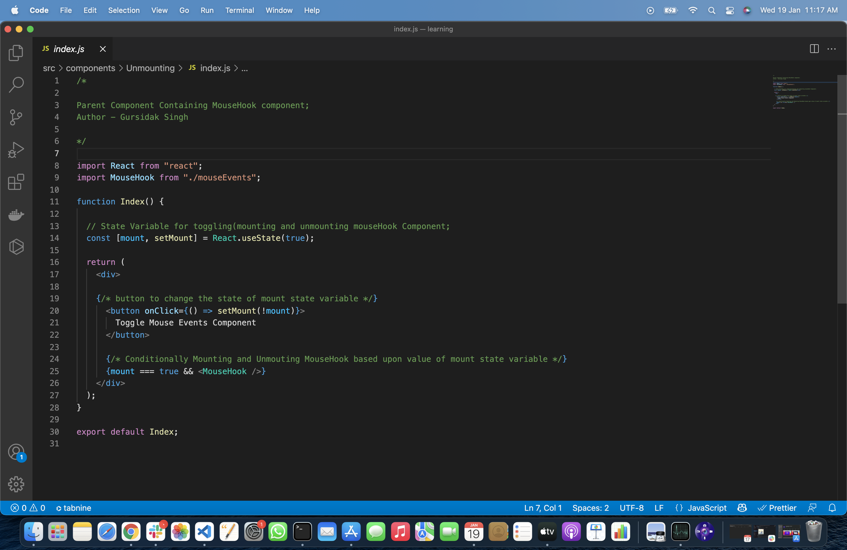Screen dimensions: 847x550
Task: Open the hexagon play icon view
Action: [x=16, y=246]
